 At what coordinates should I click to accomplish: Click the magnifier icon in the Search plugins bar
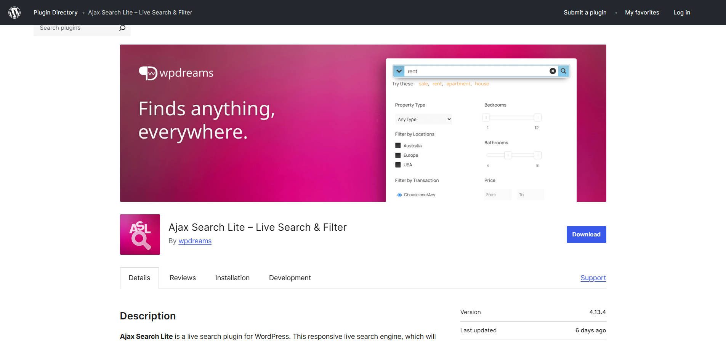click(x=122, y=27)
